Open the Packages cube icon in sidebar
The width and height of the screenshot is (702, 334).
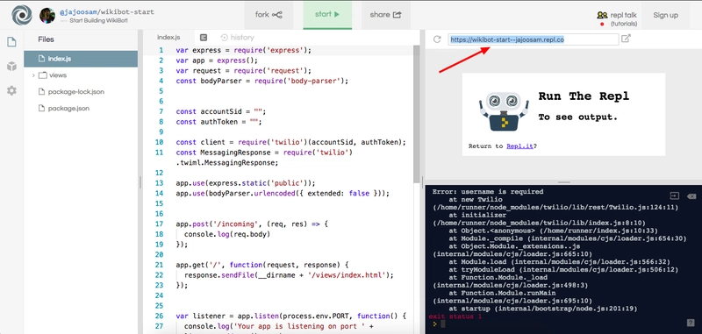pos(11,67)
